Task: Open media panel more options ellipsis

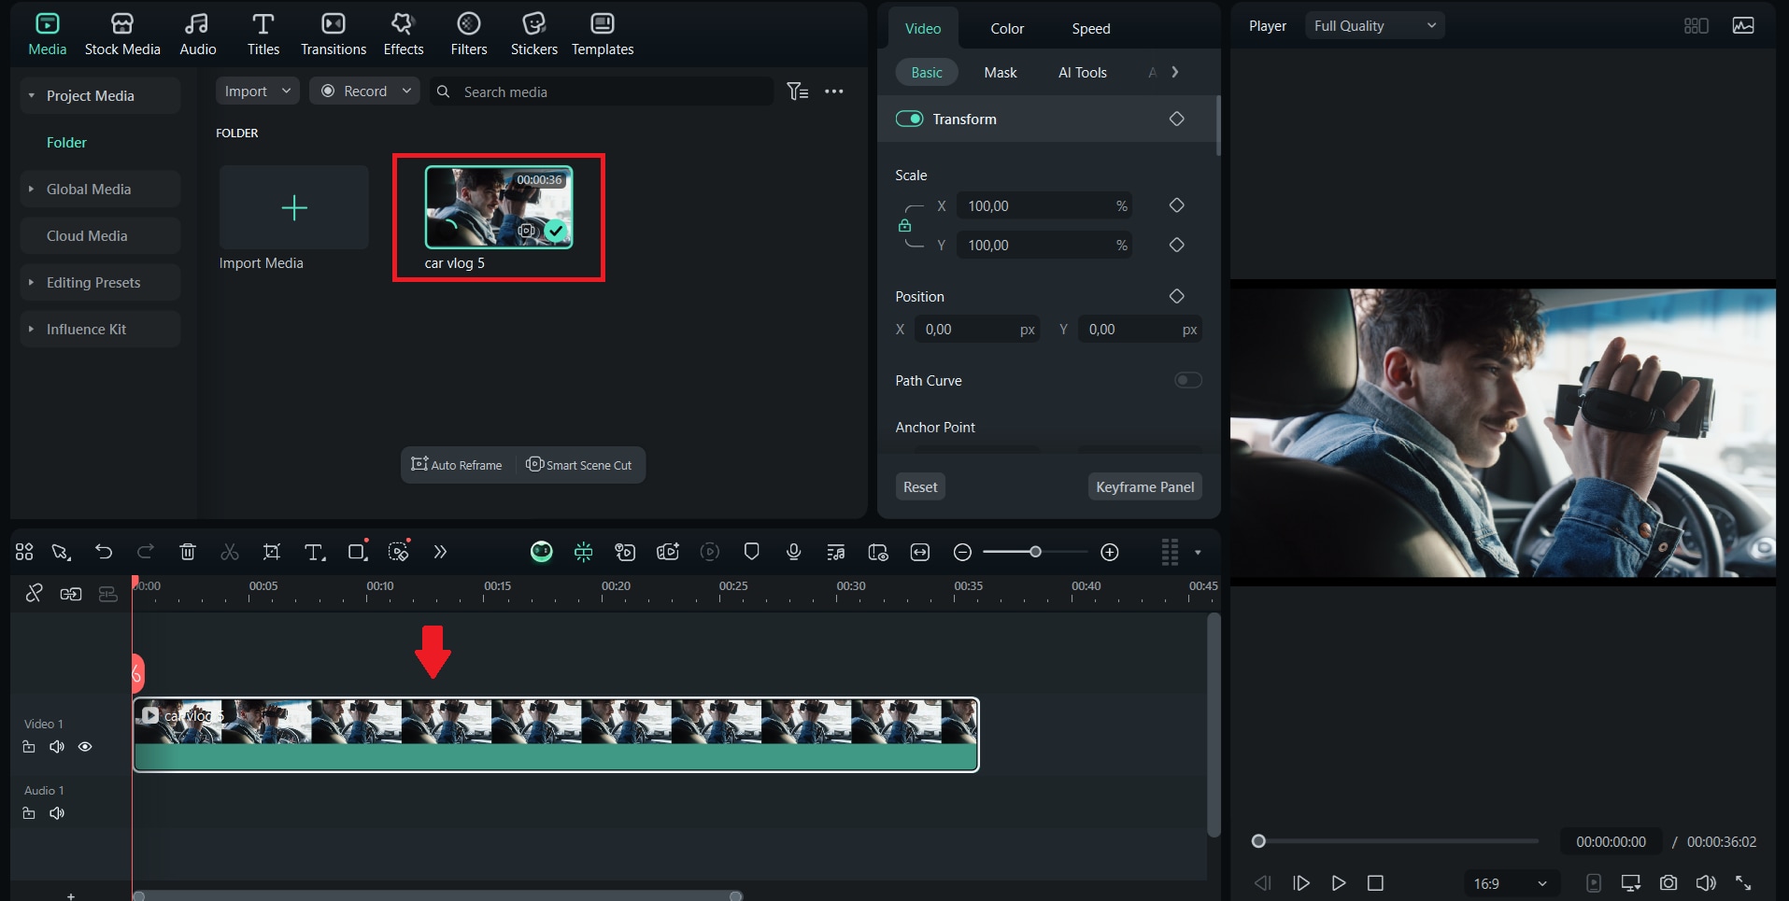Action: (834, 92)
